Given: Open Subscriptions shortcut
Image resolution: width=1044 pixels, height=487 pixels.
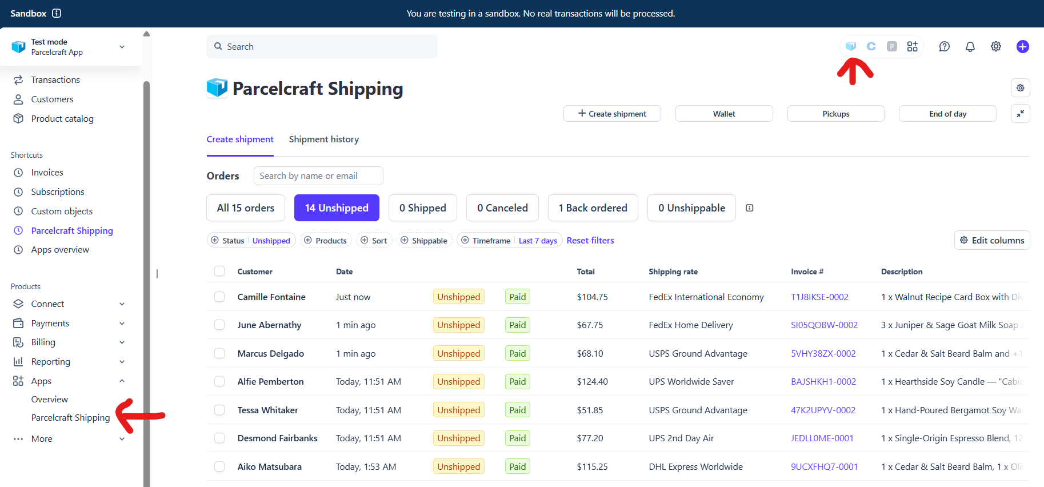Looking at the screenshot, I should point(58,192).
